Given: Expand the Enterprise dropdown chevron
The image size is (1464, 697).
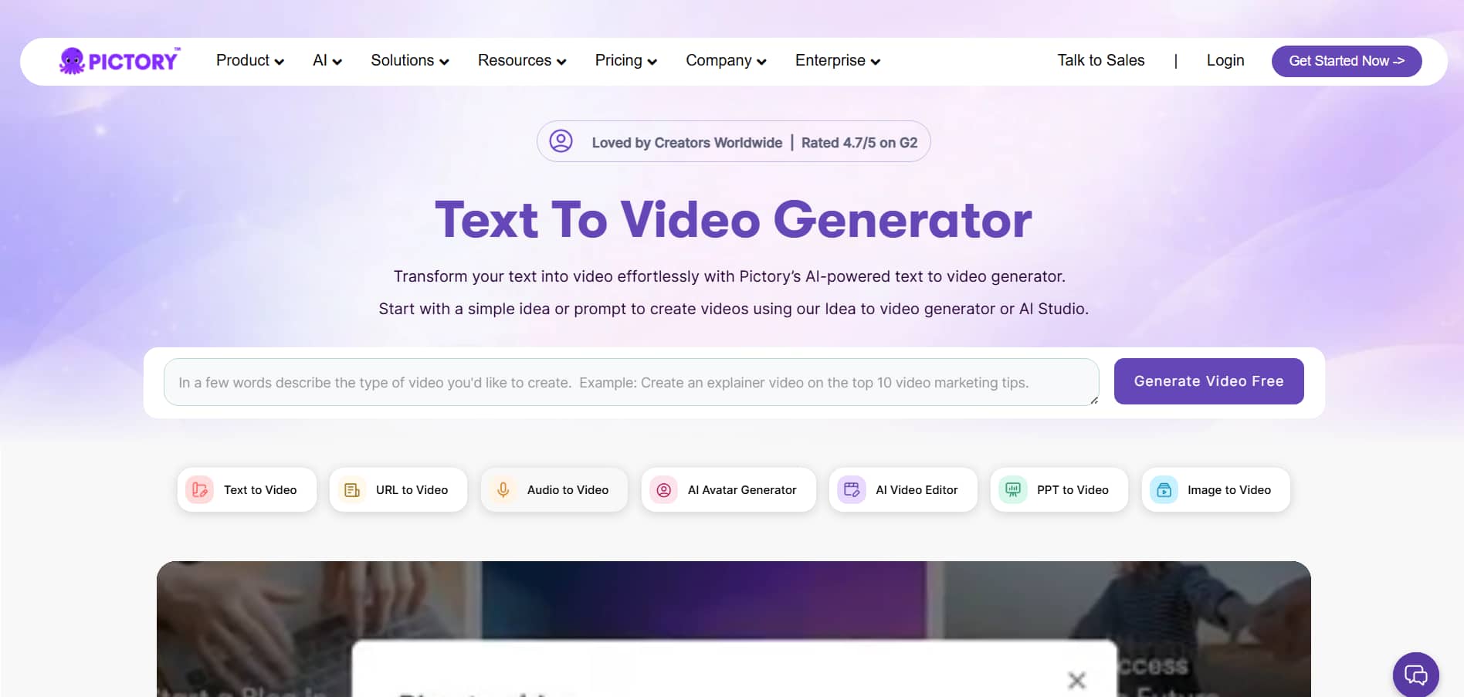Looking at the screenshot, I should [876, 62].
